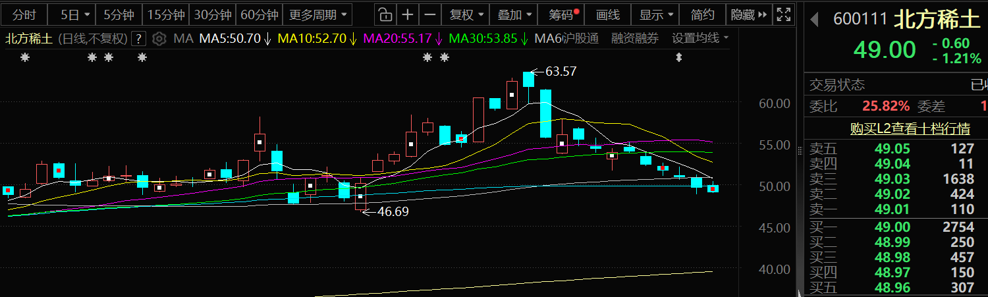Select the 60分钟 period tab
This screenshot has height=297, width=988.
260,14
